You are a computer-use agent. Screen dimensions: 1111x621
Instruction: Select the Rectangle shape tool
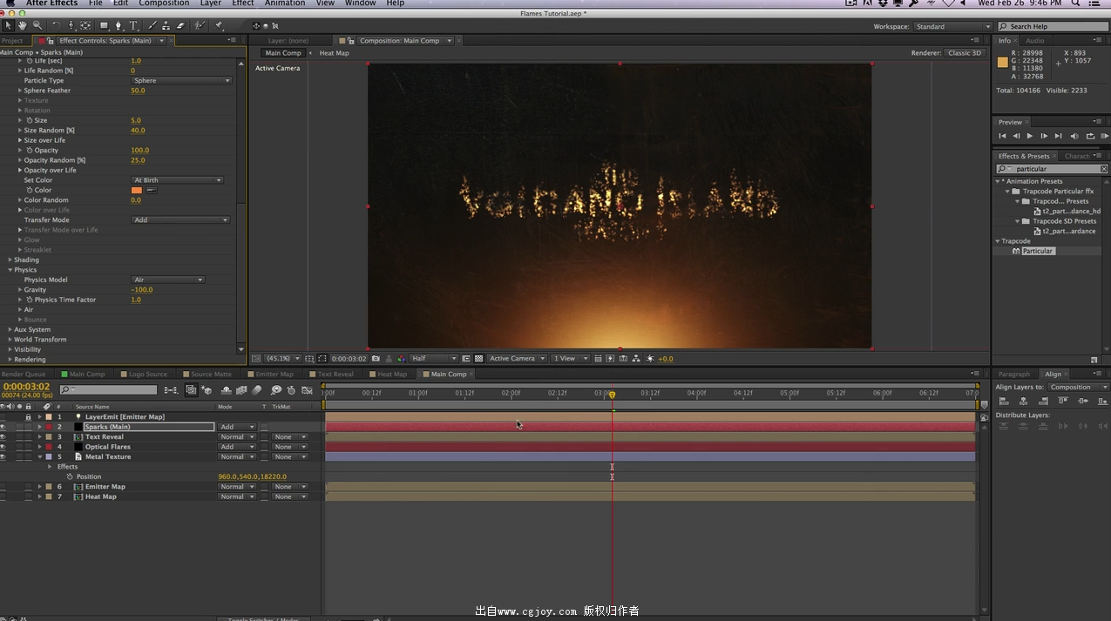(x=105, y=25)
